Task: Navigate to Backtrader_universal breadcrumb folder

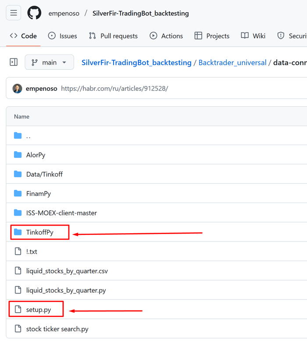Action: [232, 62]
